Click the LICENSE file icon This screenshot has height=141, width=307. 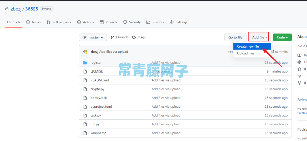click(x=85, y=71)
